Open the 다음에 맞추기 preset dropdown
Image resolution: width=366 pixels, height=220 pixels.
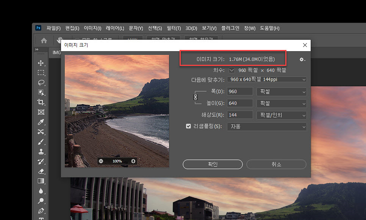point(267,80)
